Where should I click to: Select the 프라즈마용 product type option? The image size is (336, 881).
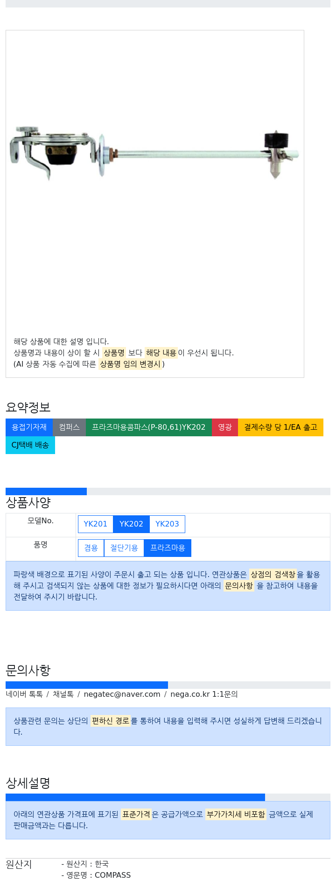point(168,548)
